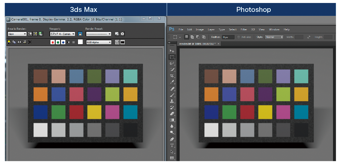Select the Crop tool in Photoshop
The height and width of the screenshot is (166, 341).
(172, 76)
